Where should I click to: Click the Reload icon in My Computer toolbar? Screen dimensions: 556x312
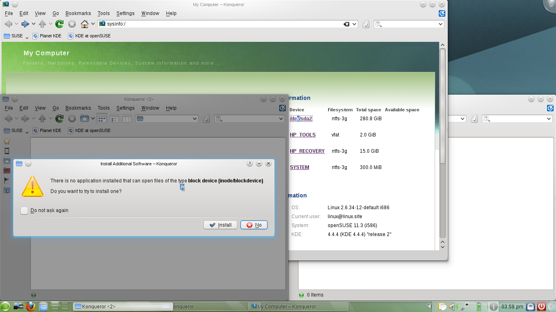(x=59, y=24)
